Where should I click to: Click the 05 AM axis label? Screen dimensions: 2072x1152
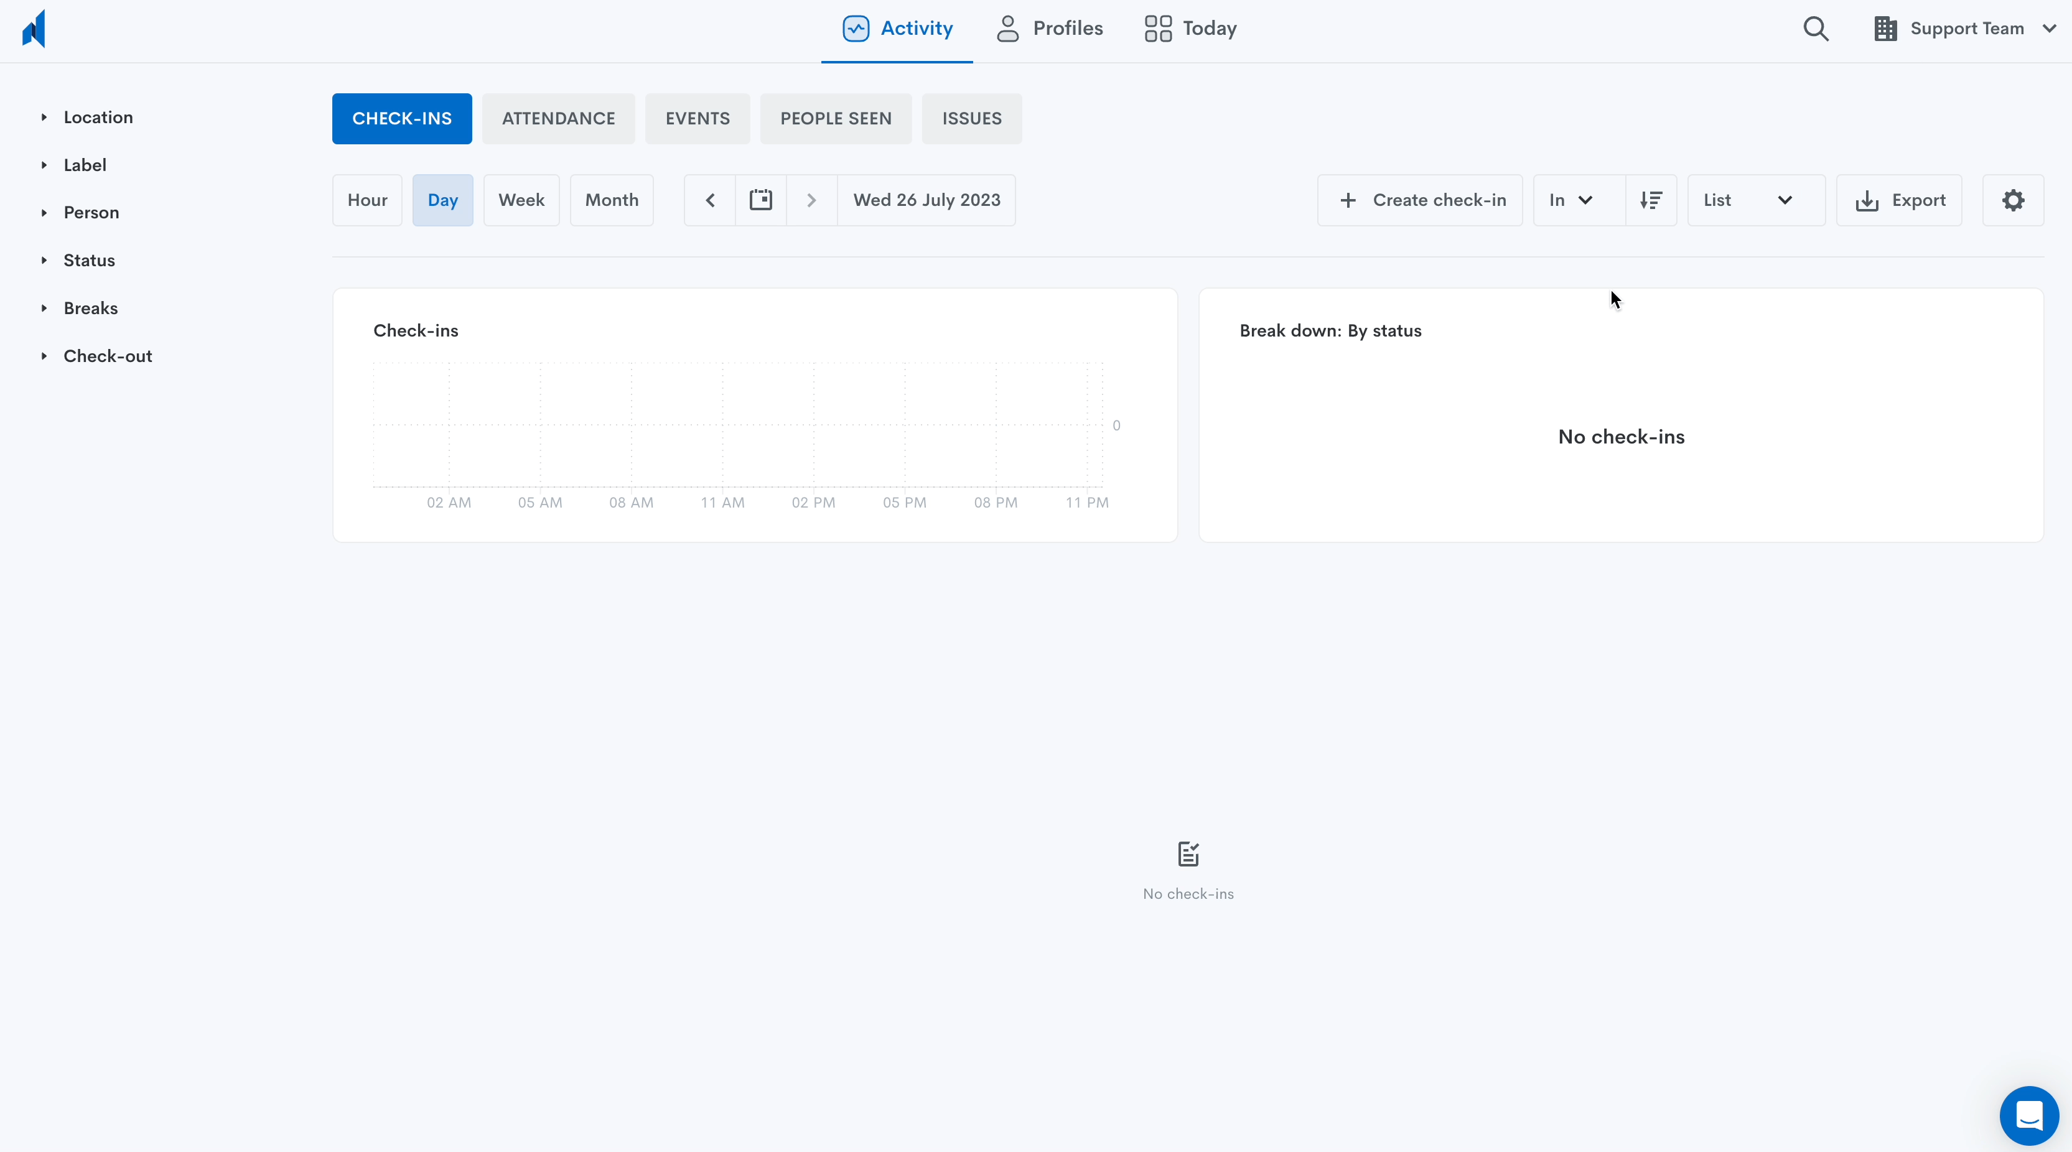(539, 503)
